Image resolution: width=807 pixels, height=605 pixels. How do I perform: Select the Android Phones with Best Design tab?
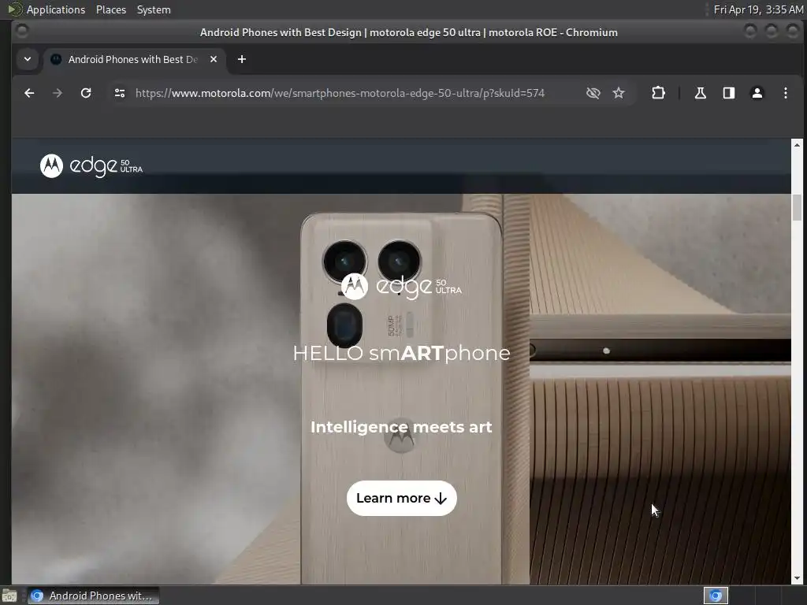click(136, 59)
